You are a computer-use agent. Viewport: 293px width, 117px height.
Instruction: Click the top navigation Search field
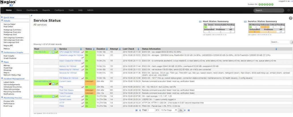[x=268, y=10]
